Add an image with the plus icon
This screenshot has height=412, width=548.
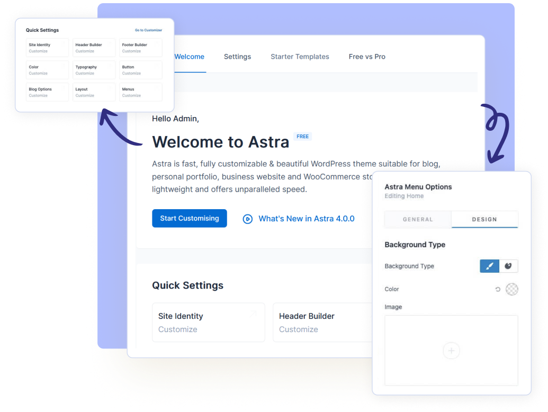[451, 351]
